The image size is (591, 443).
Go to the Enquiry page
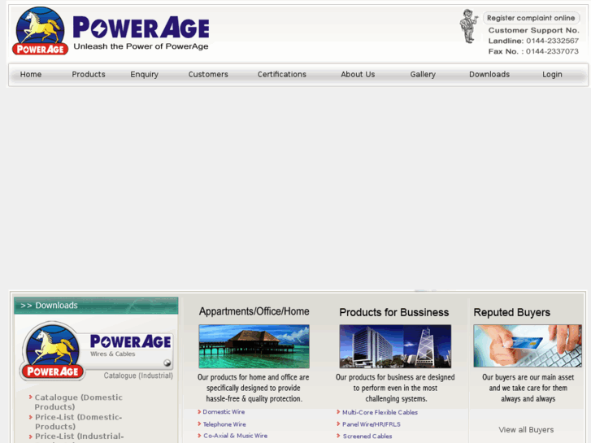(145, 74)
